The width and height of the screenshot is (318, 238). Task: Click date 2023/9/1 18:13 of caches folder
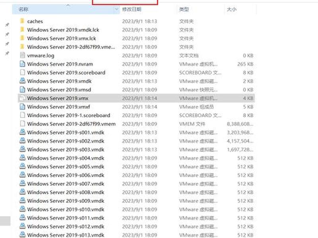click(x=140, y=21)
